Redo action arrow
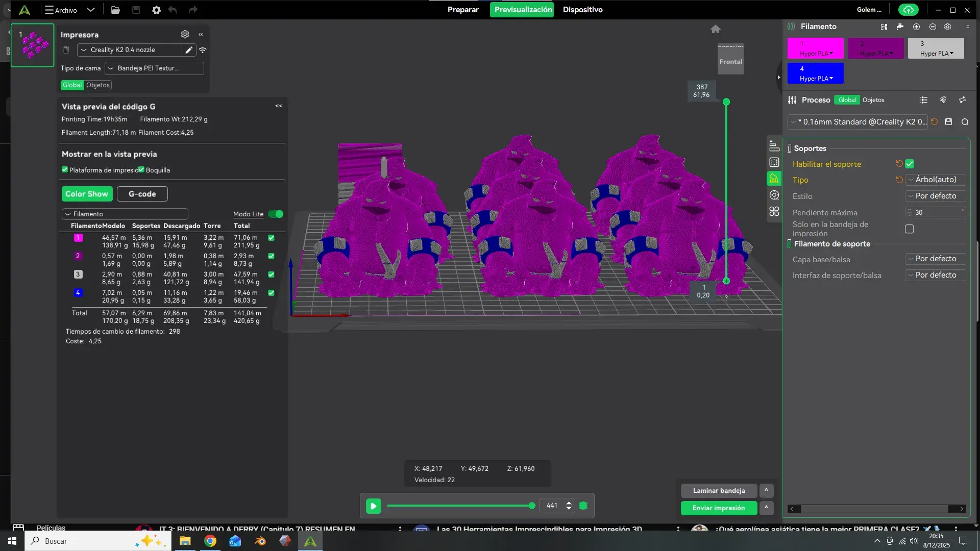Image resolution: width=980 pixels, height=551 pixels. pyautogui.click(x=192, y=10)
